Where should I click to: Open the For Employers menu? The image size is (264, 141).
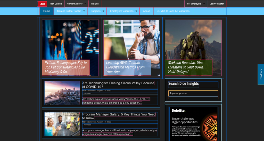tap(194, 4)
